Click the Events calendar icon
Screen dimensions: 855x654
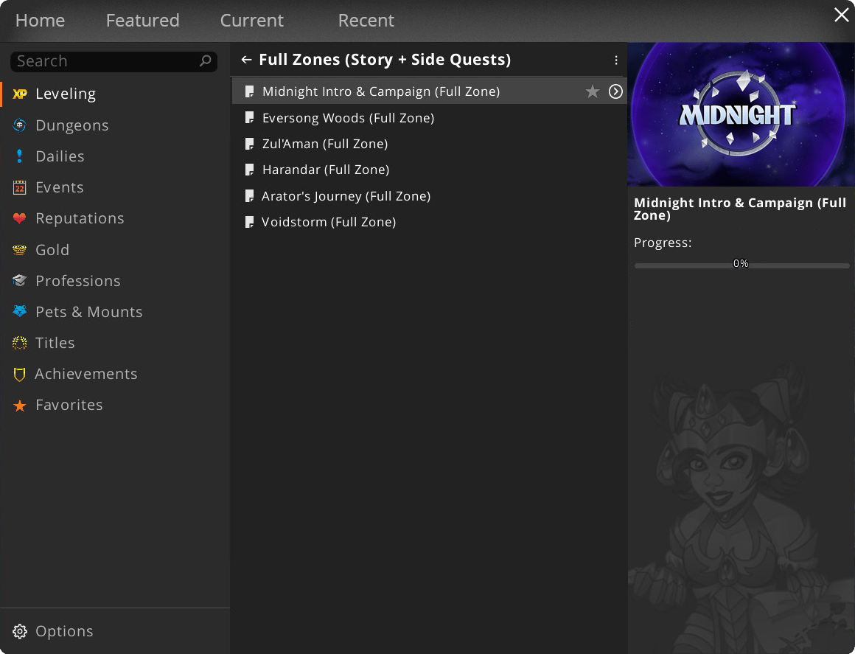[20, 187]
